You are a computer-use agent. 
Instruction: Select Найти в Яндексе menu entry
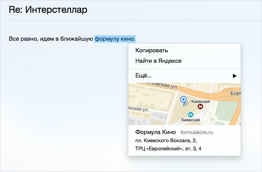point(184,61)
